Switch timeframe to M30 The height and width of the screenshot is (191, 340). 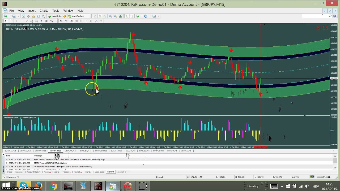[76, 21]
